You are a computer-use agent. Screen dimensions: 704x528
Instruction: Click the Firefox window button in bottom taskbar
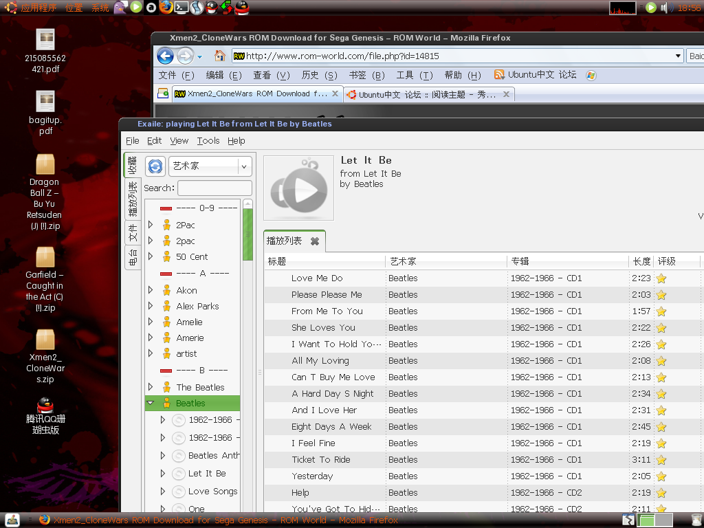click(x=219, y=520)
